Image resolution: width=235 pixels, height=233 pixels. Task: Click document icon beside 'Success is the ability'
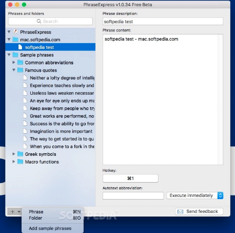25,123
